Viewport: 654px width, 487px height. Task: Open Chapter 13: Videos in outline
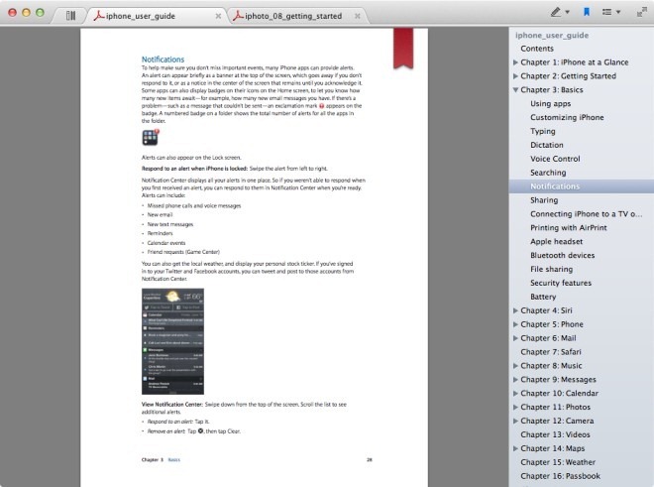click(555, 434)
